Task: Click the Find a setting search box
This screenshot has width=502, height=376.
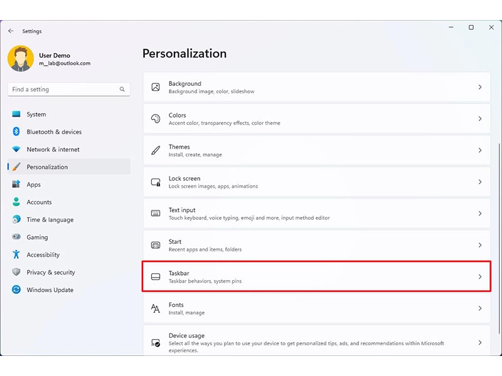Action: click(x=68, y=89)
